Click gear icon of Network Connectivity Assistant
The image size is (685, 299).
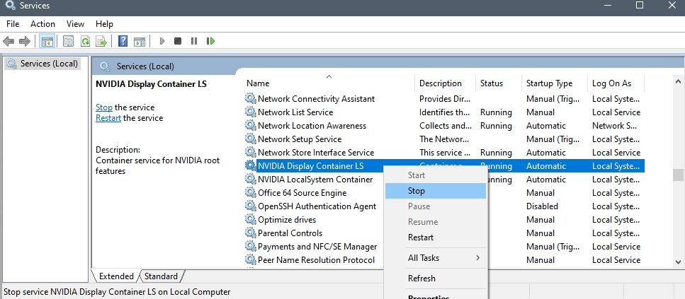click(250, 98)
